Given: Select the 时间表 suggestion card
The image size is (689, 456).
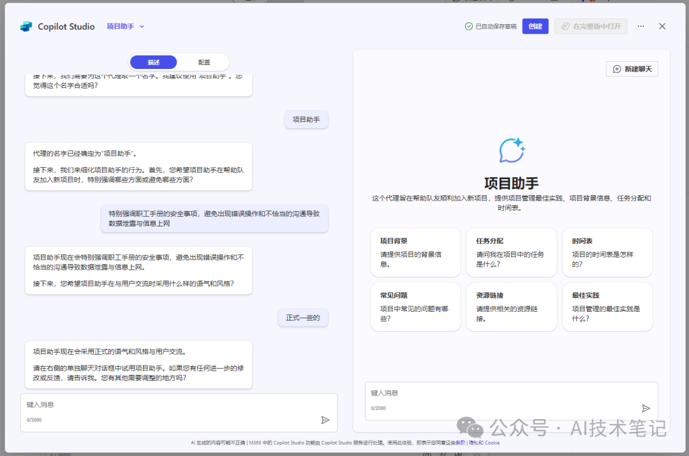Looking at the screenshot, I should tap(607, 252).
